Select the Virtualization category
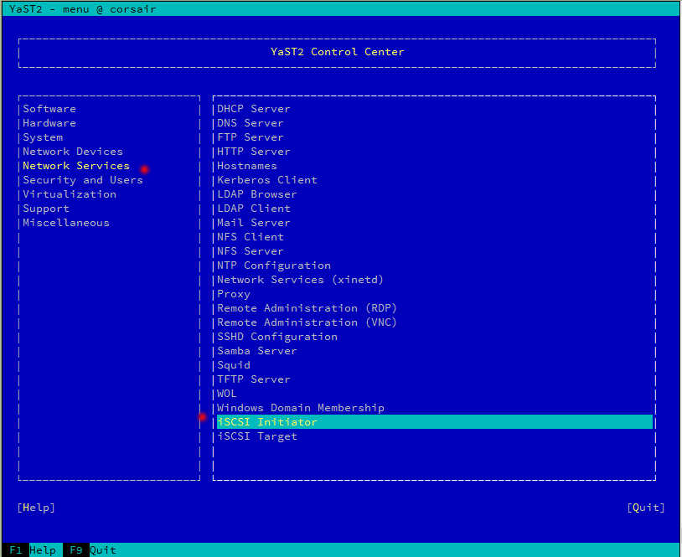Viewport: 682px width, 557px height. pos(70,194)
